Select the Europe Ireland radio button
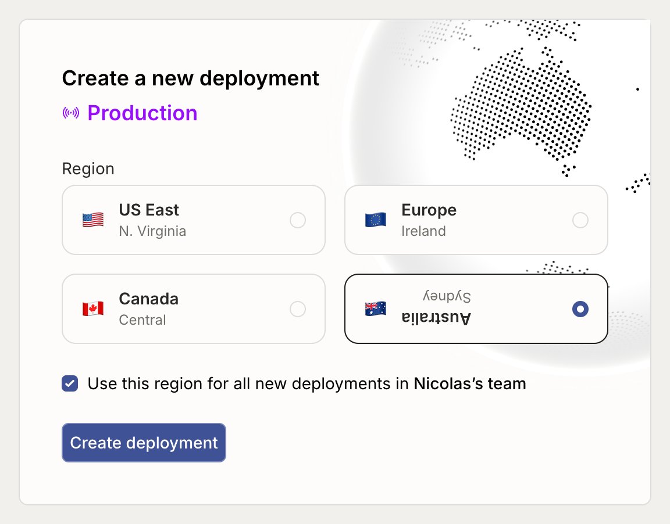This screenshot has width=670, height=524. 580,220
